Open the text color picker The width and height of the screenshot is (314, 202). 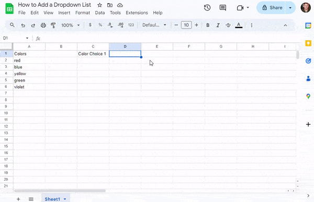pyautogui.click(x=239, y=25)
